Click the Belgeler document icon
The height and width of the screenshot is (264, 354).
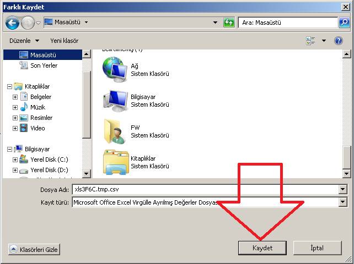tap(24, 97)
